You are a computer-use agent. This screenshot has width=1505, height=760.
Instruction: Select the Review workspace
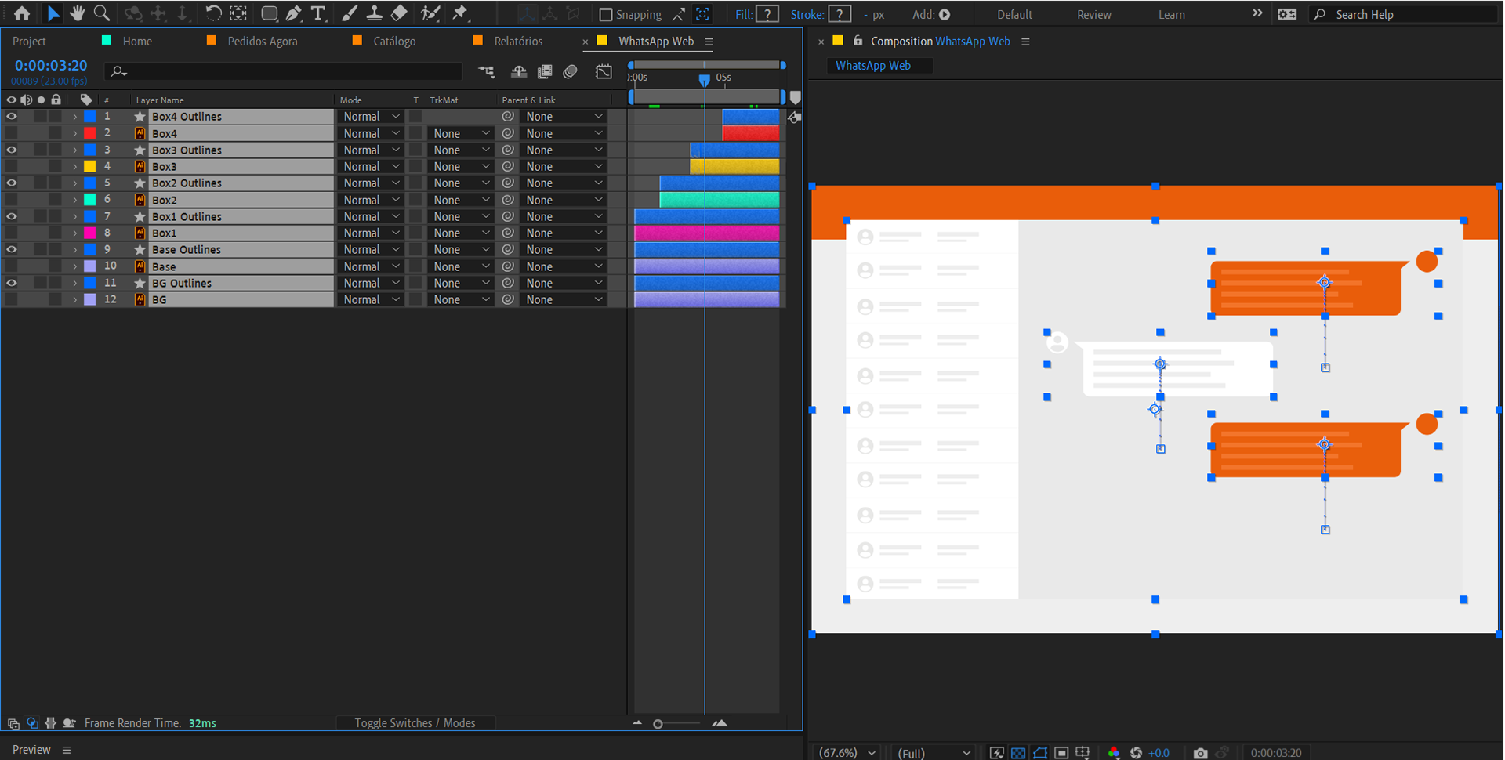1094,14
